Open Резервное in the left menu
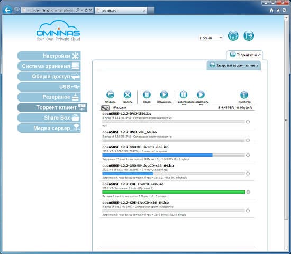291x254 pixels. [x=49, y=97]
